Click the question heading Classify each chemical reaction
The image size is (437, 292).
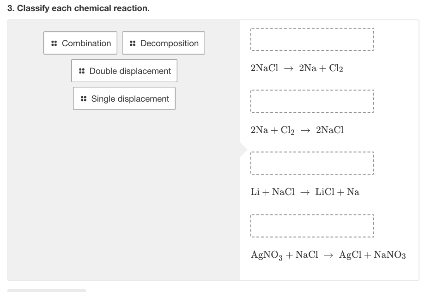[x=79, y=8]
